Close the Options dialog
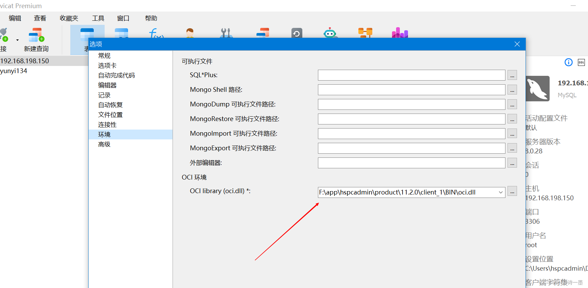The width and height of the screenshot is (588, 288). (517, 44)
